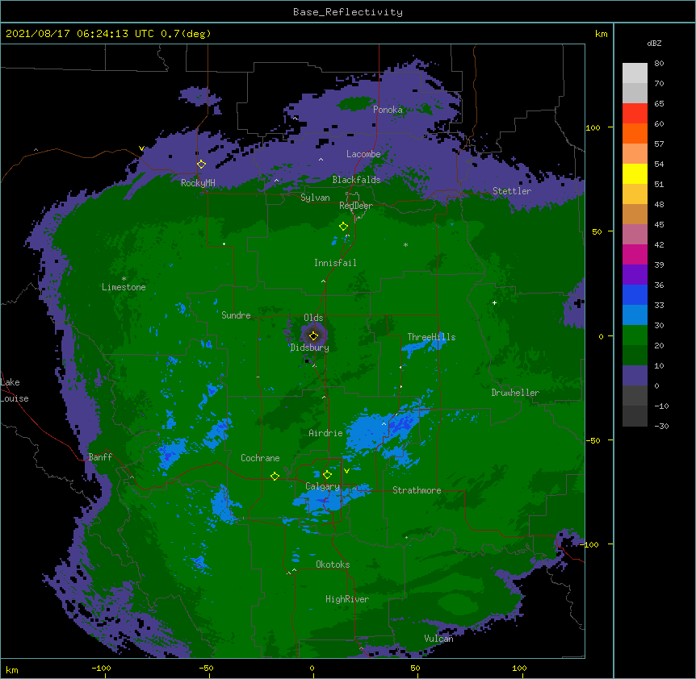The image size is (696, 679).
Task: Click the yellow marker south of RedDeer
Action: 343,226
